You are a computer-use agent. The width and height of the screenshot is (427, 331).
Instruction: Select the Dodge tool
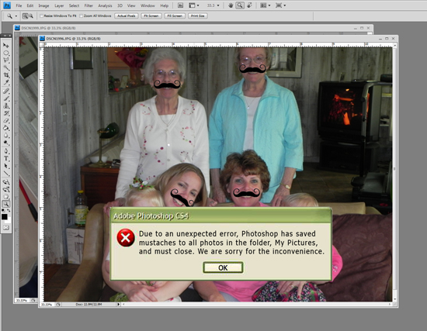(x=6, y=143)
